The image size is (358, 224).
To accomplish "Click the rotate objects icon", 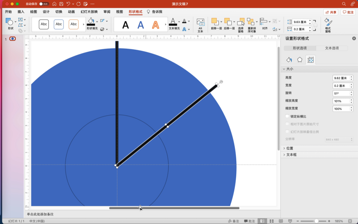I will coord(275,29).
